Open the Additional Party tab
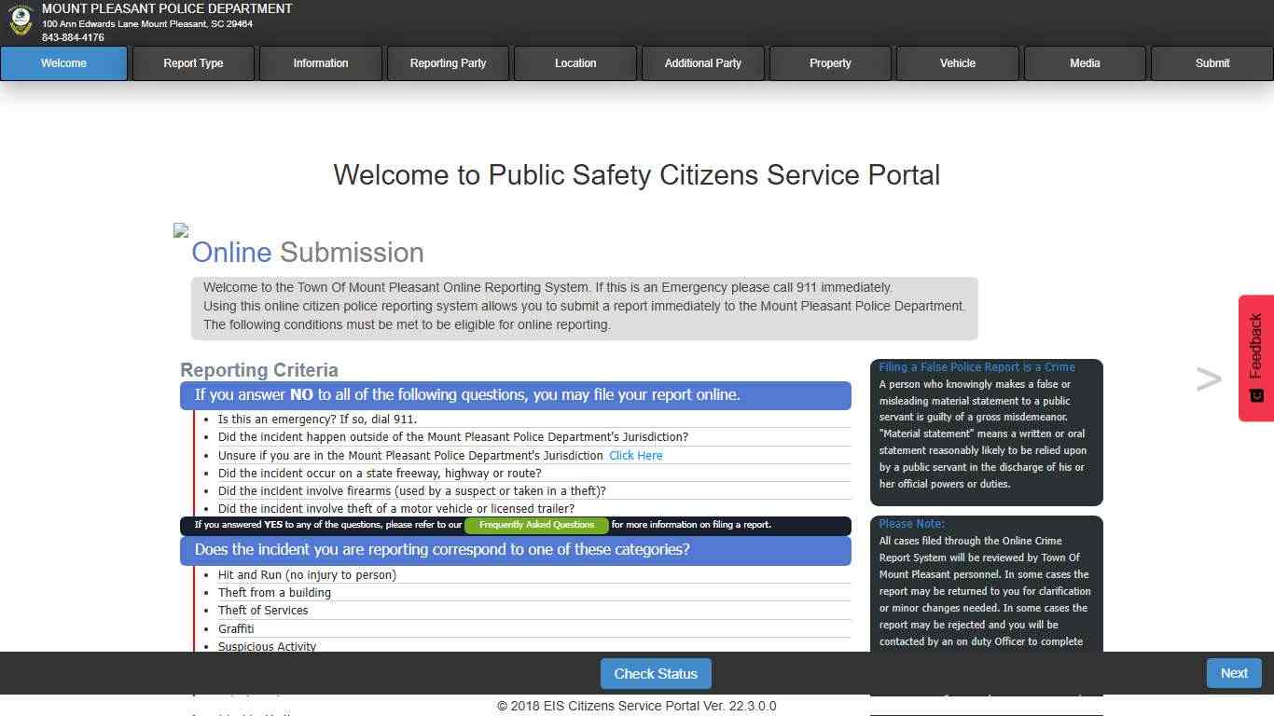1274x716 pixels. coord(702,63)
